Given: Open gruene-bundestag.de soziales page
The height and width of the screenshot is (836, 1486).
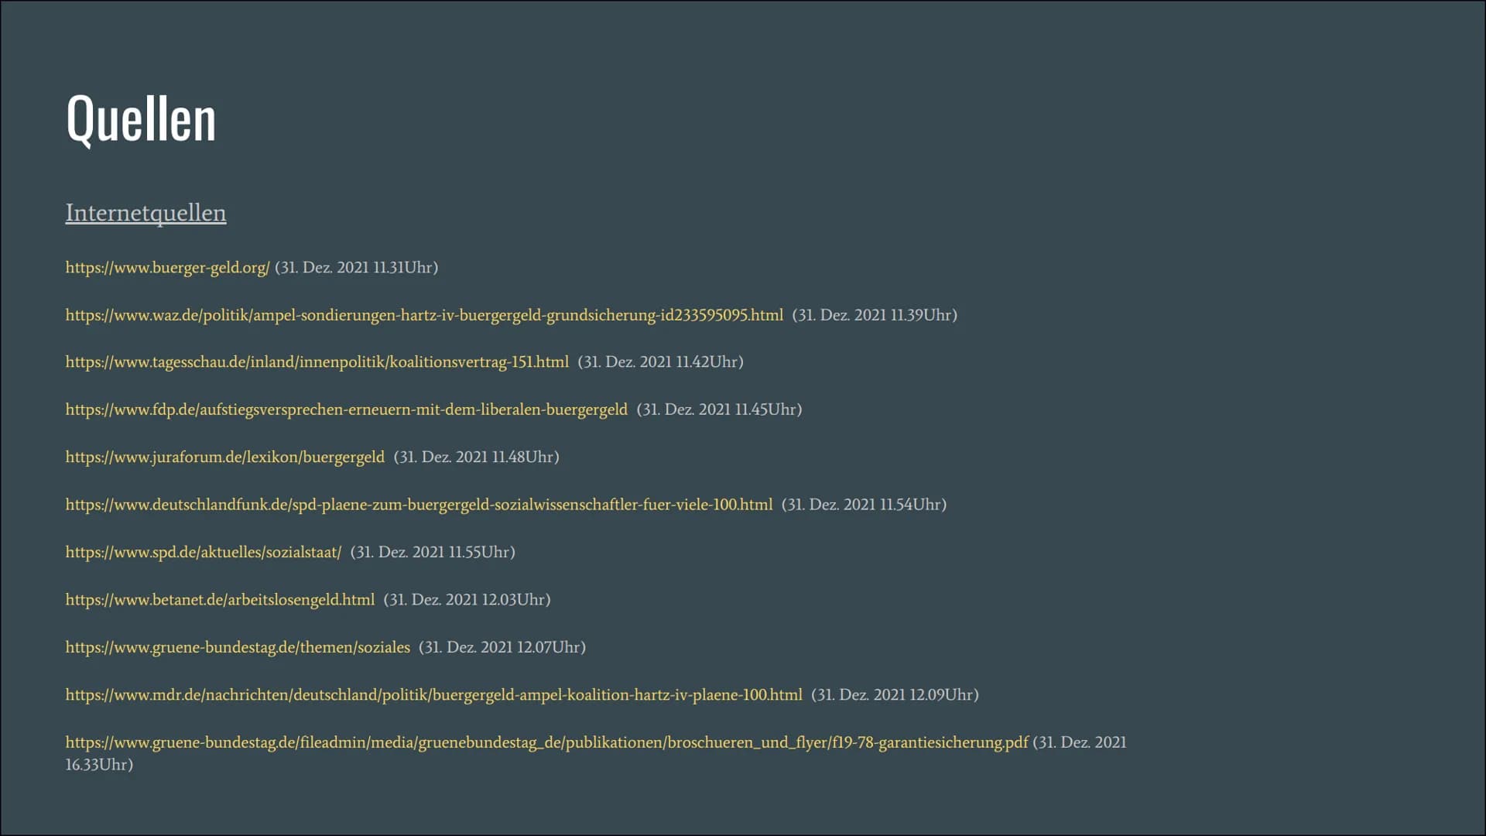Looking at the screenshot, I should (237, 647).
